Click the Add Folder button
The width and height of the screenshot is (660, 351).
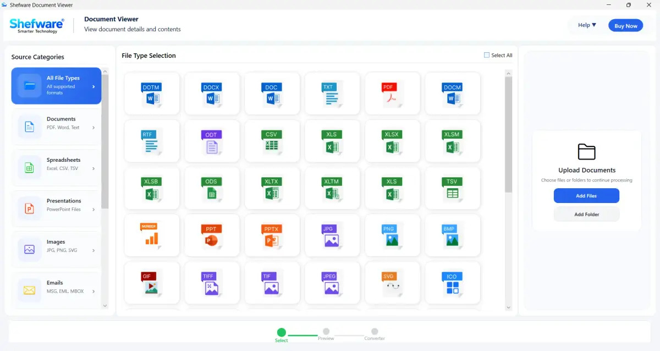tap(586, 215)
